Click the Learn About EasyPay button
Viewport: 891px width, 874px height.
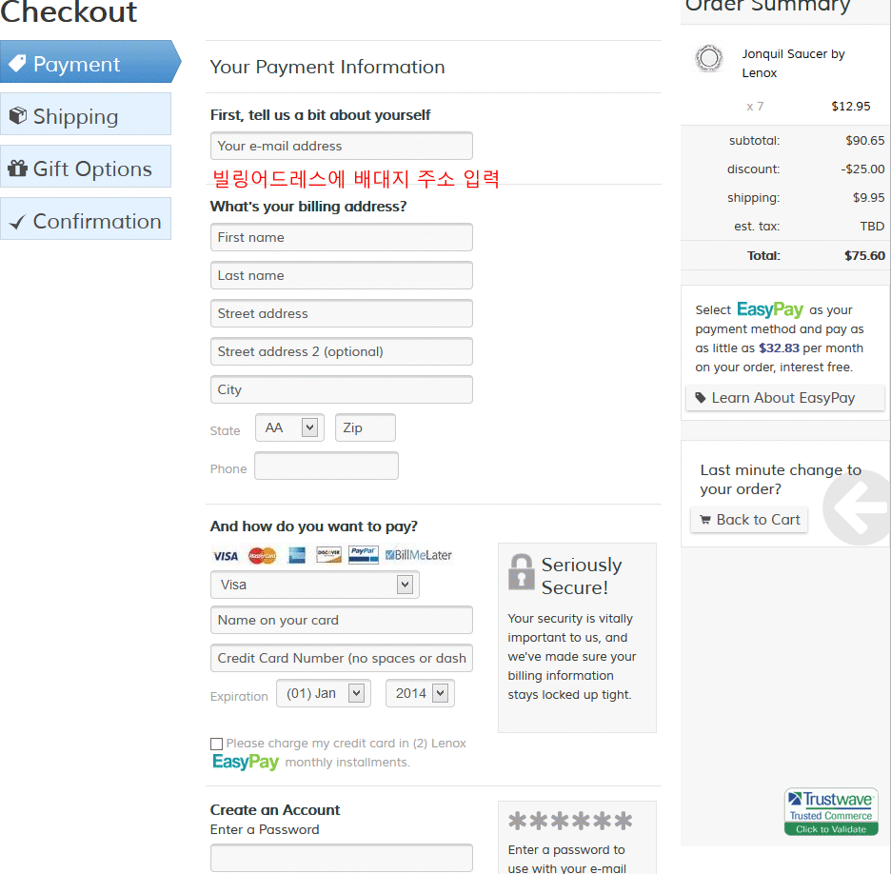click(784, 398)
